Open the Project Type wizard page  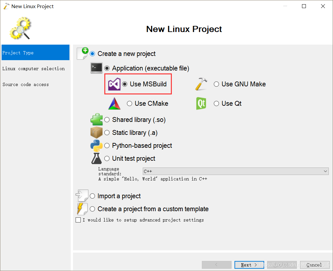pos(36,52)
